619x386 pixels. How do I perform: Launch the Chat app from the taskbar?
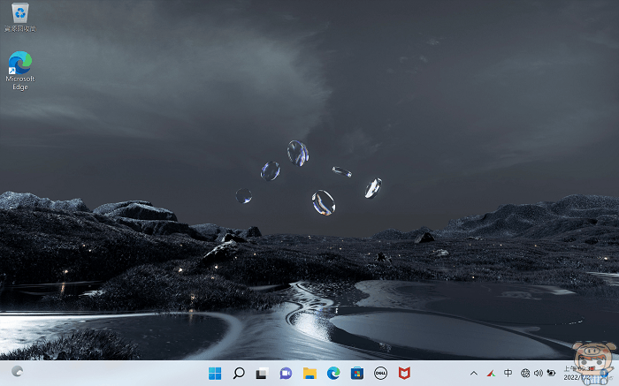tap(286, 373)
